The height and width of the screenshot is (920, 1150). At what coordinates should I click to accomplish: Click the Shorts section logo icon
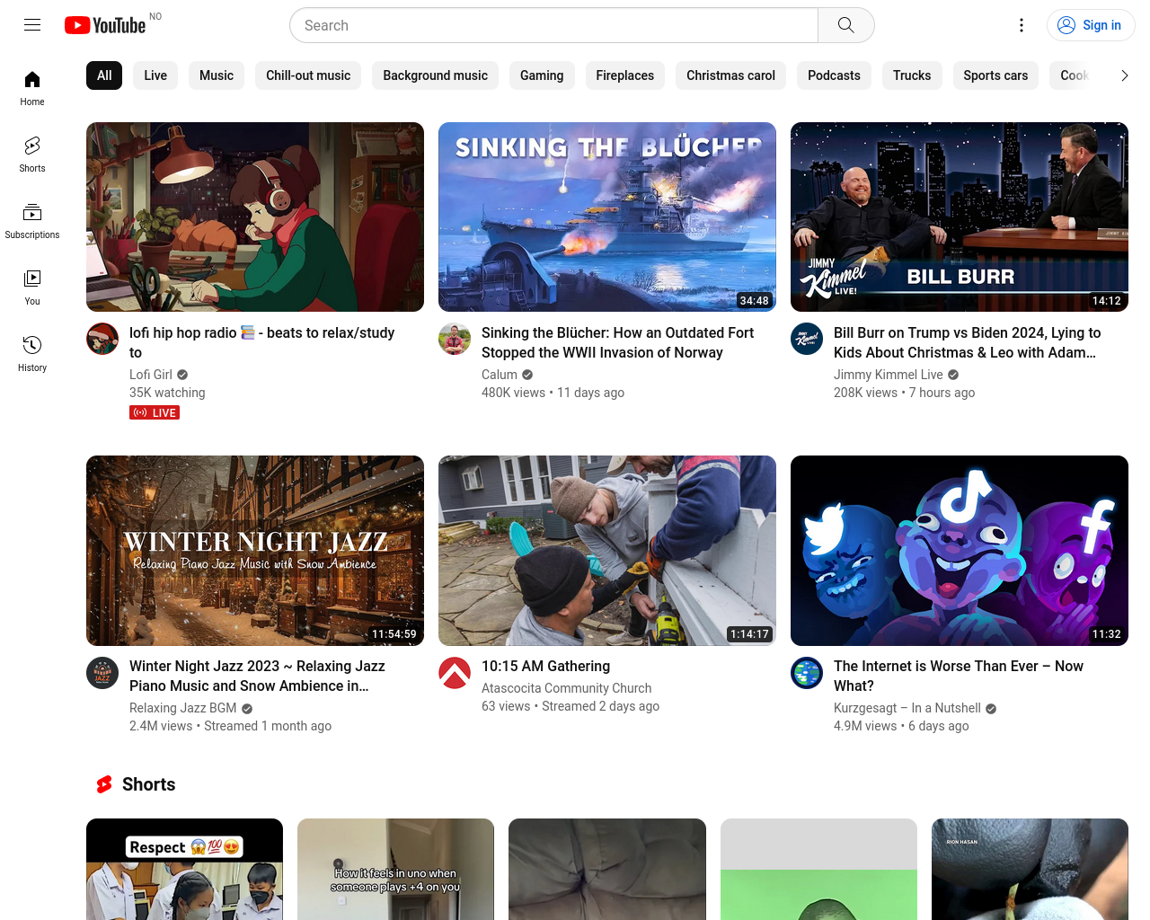click(x=104, y=784)
